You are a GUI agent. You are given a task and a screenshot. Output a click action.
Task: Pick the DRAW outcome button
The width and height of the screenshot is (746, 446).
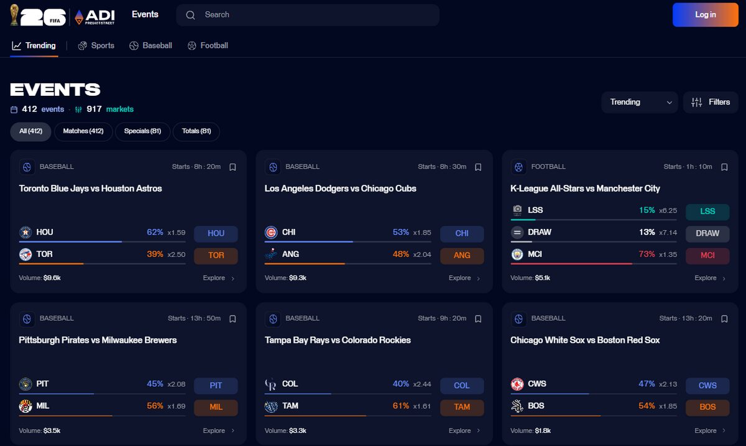[707, 233]
